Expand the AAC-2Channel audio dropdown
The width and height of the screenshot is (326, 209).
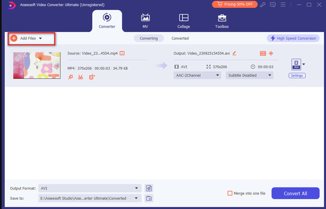197,75
